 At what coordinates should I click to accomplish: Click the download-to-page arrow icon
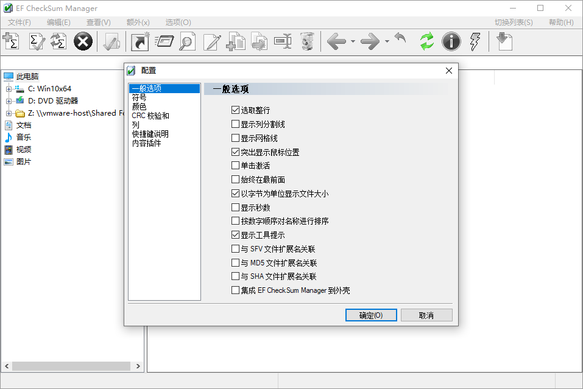505,41
